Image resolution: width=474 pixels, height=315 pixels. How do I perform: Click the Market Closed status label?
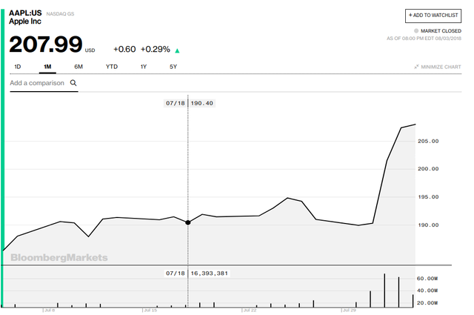(441, 31)
